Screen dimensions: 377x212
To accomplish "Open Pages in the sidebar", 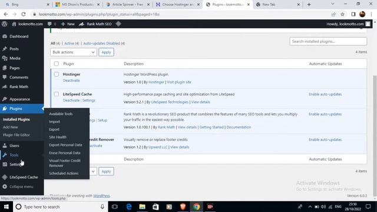I will [14, 68].
